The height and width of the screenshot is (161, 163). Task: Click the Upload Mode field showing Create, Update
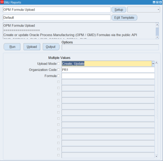pos(107,64)
